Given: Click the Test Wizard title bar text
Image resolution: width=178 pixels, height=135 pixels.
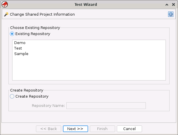Looking at the screenshot, I should pyautogui.click(x=86, y=5).
